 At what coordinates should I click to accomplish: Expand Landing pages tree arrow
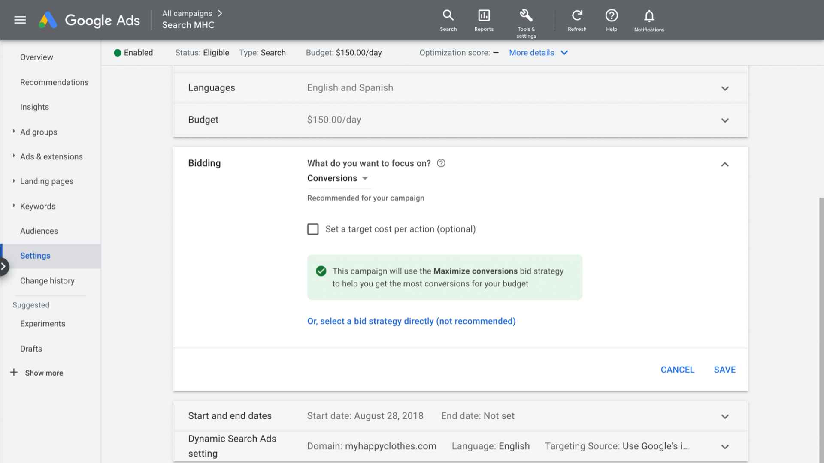(x=14, y=180)
